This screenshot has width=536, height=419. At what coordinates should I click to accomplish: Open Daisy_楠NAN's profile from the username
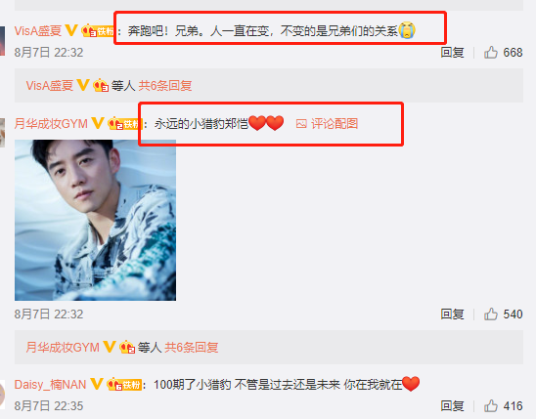50,385
